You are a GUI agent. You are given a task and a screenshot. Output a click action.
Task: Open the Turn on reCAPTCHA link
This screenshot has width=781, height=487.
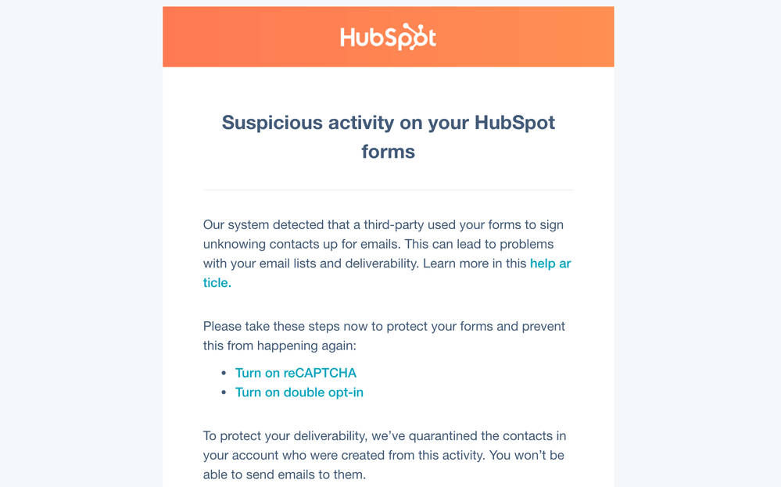[x=296, y=373]
